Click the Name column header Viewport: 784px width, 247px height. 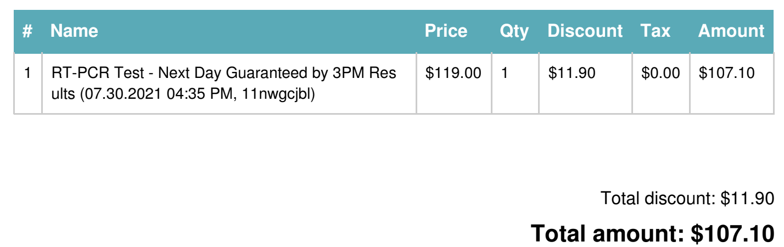tap(74, 31)
